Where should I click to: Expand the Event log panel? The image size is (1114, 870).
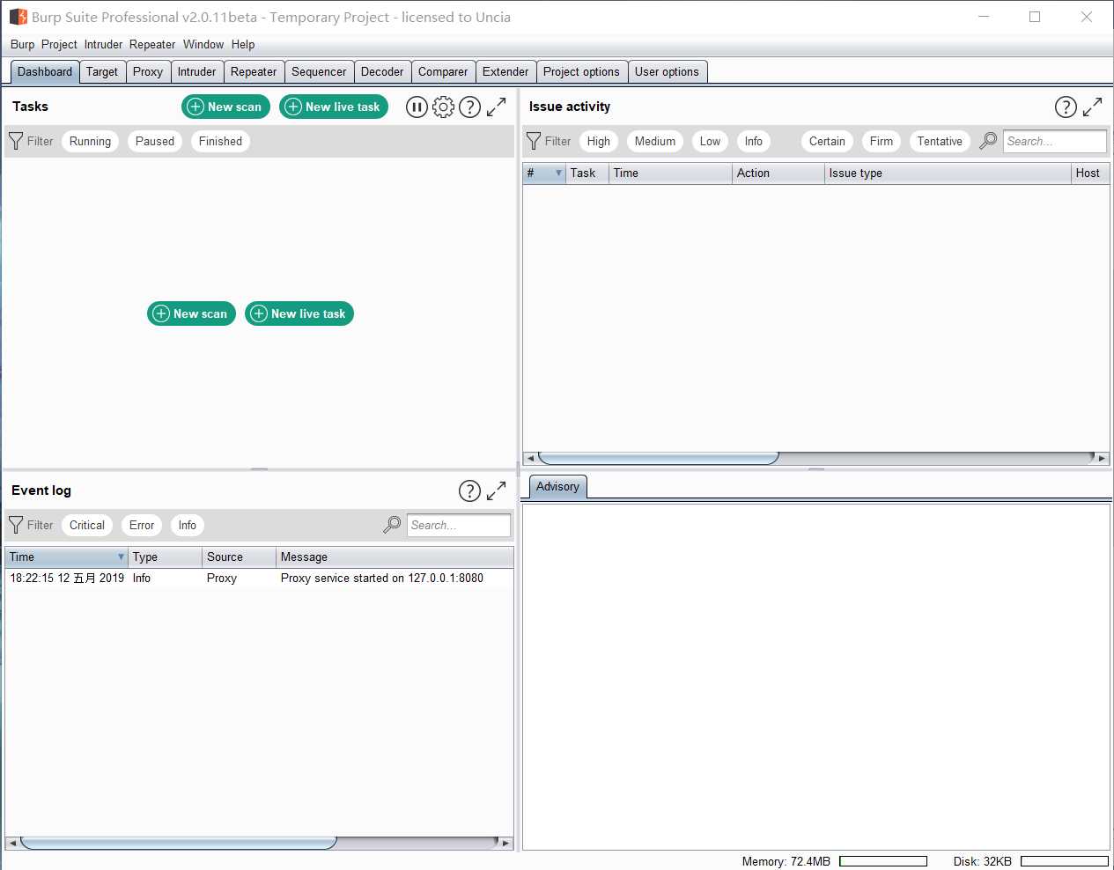(x=497, y=490)
